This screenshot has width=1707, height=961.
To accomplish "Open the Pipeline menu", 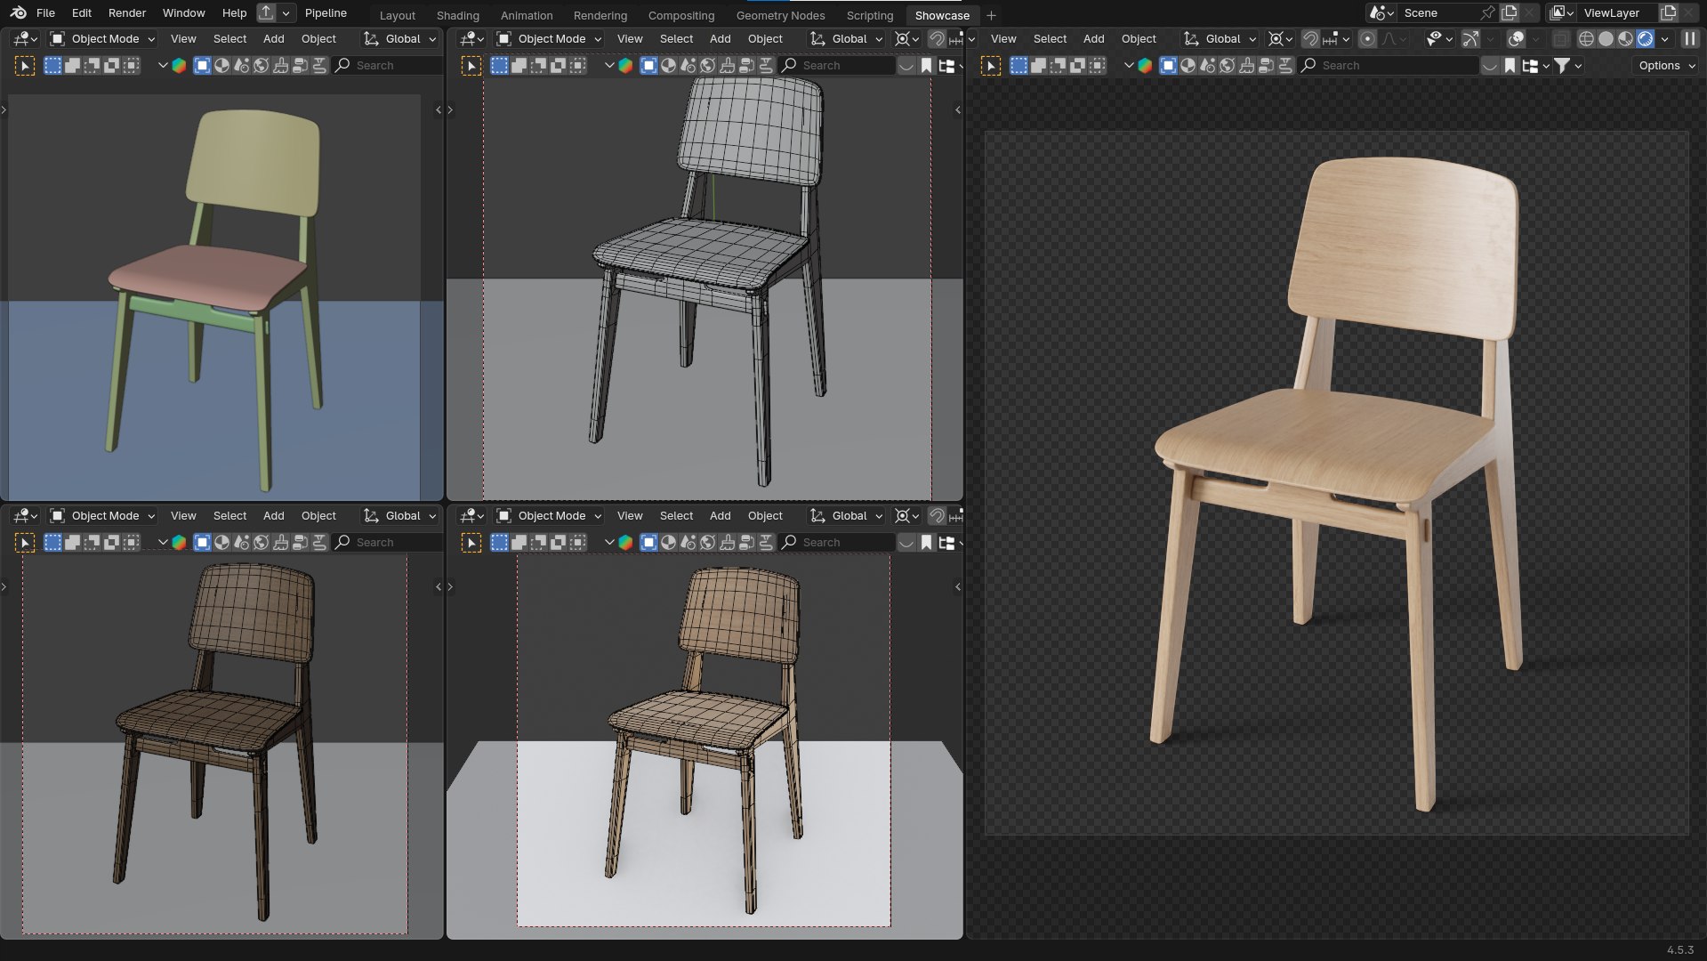I will coord(326,13).
